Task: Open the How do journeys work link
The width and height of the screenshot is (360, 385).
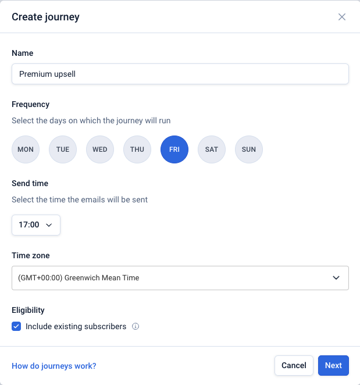Action: pos(54,366)
